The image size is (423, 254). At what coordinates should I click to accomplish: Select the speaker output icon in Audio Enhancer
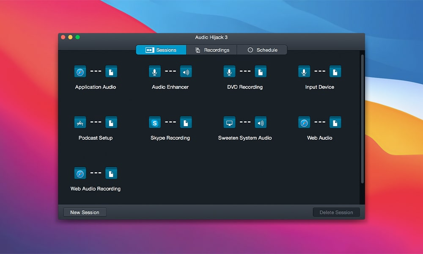[186, 72]
